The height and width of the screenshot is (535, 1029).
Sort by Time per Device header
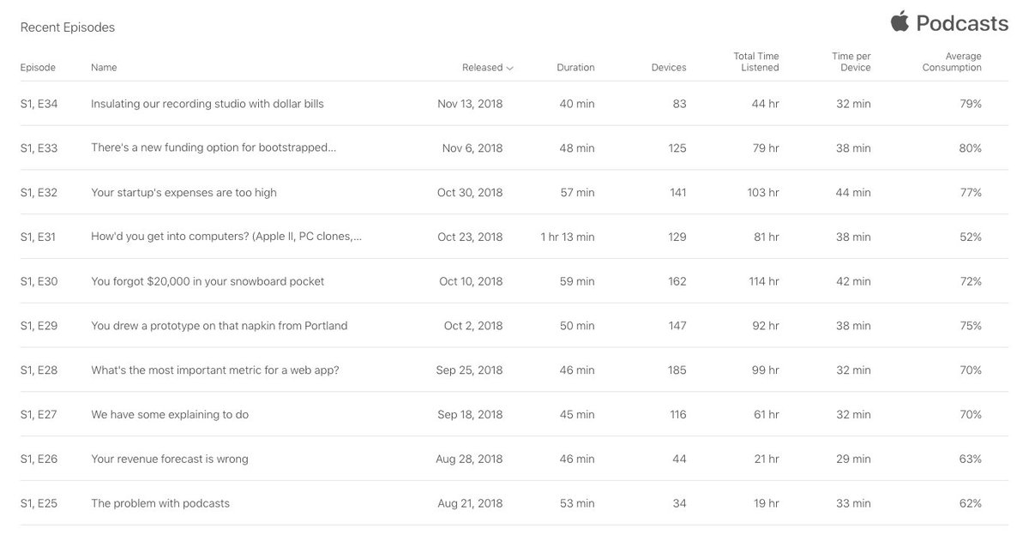click(x=851, y=62)
